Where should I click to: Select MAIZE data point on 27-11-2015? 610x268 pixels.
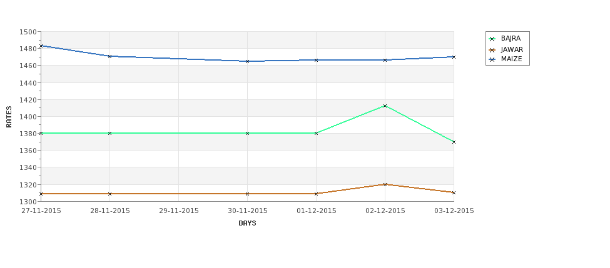tap(41, 46)
